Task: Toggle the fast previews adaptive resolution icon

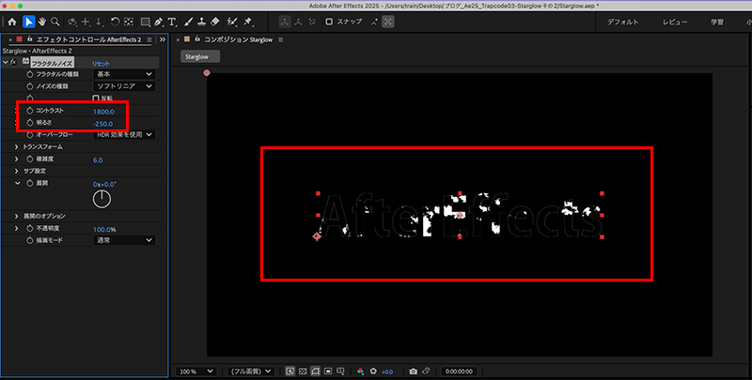Action: [x=290, y=372]
